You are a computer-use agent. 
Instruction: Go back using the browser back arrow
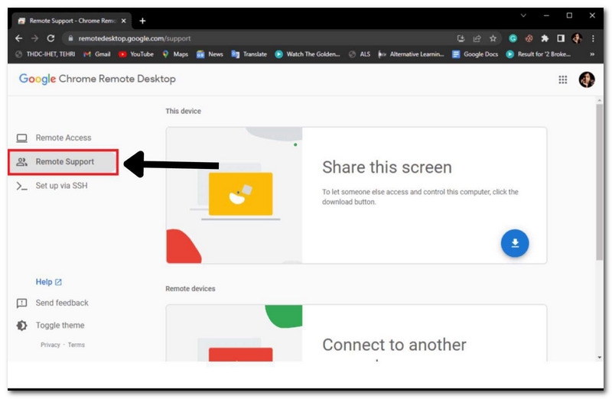point(18,38)
